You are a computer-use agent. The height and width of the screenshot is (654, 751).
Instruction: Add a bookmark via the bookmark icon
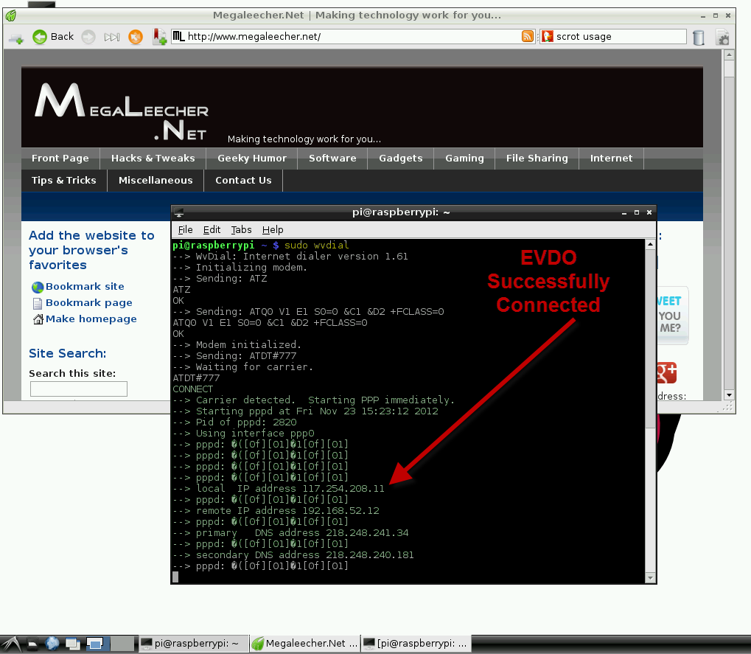click(x=159, y=37)
